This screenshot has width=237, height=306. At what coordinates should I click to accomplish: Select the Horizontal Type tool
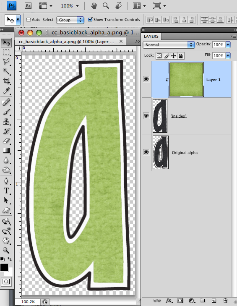6,191
